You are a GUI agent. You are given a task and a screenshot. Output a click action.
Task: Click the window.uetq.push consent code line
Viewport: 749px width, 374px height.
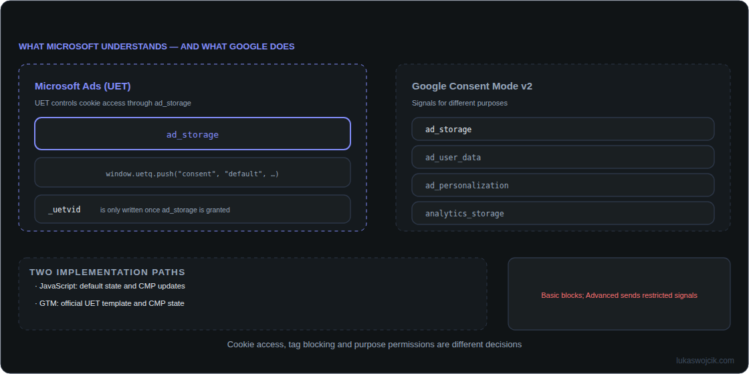[193, 174]
